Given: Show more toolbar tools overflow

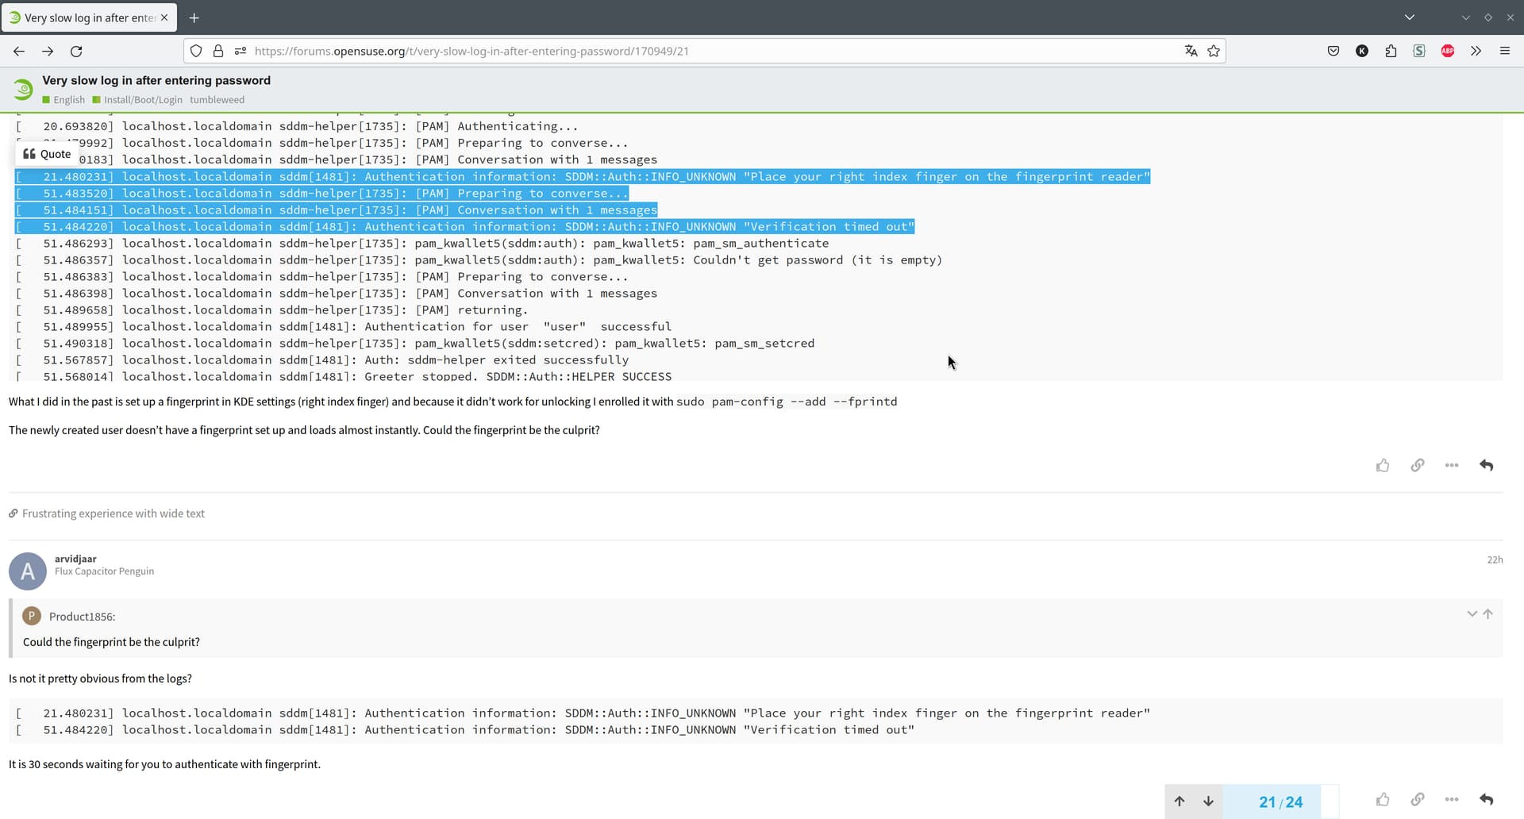Looking at the screenshot, I should tap(1476, 51).
